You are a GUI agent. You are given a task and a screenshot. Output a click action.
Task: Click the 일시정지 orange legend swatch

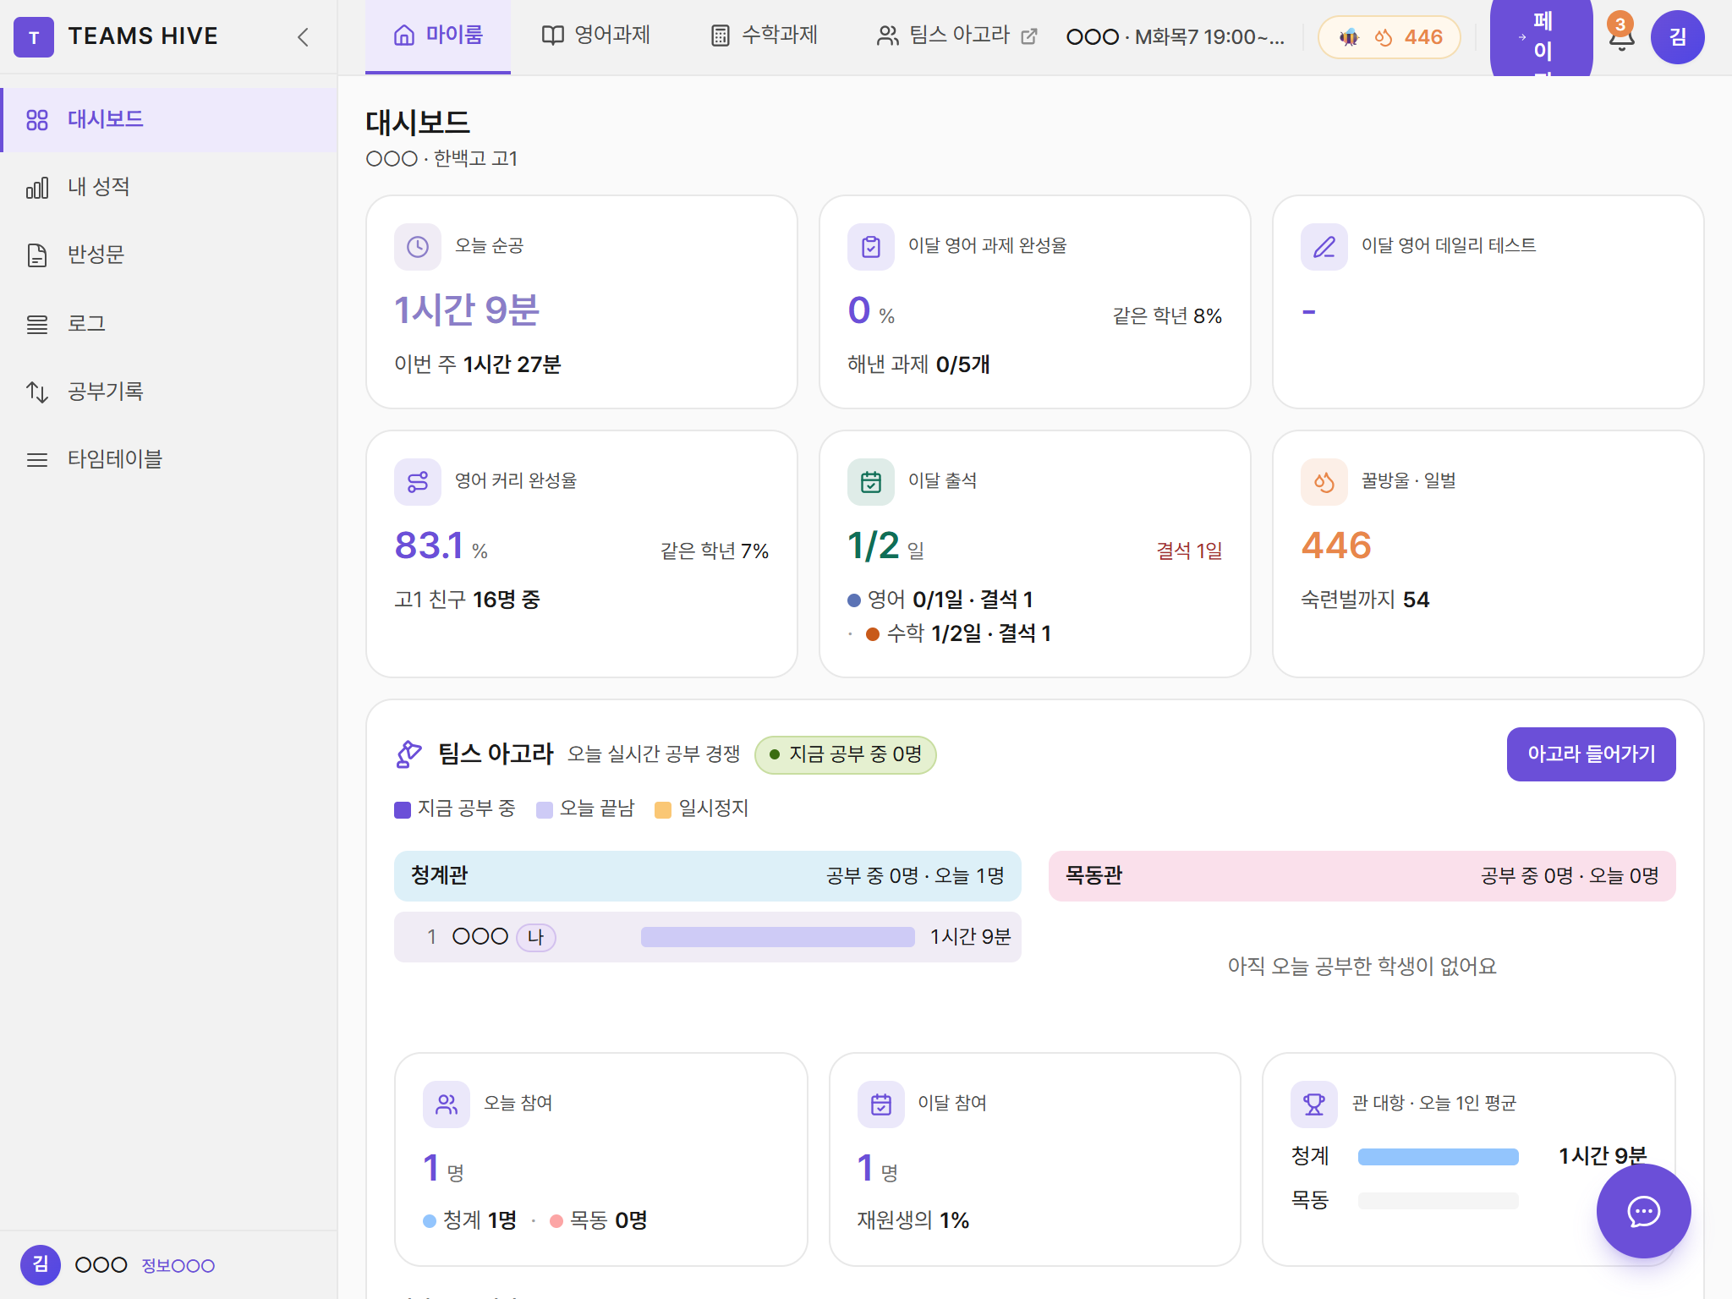point(663,810)
